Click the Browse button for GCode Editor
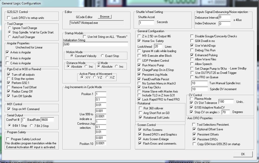The height and width of the screenshot is (163, 259). click(x=105, y=17)
